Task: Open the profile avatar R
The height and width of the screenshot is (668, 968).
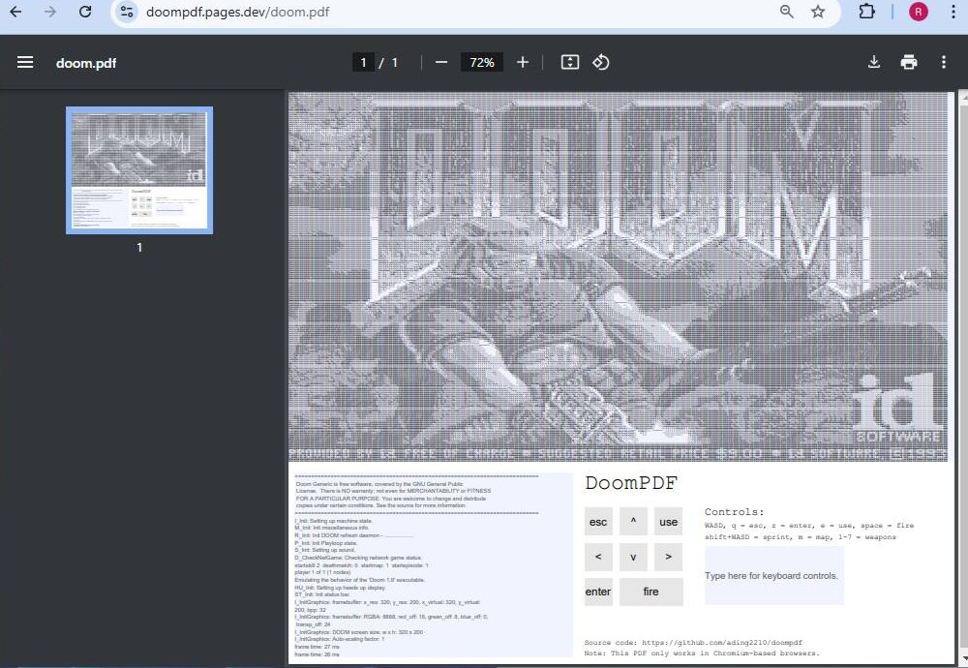Action: point(918,12)
